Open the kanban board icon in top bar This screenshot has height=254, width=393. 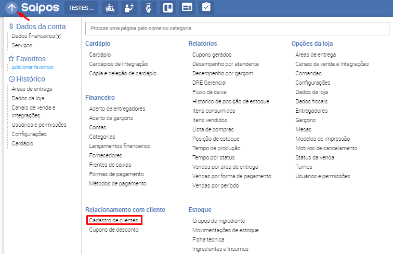tap(167, 8)
